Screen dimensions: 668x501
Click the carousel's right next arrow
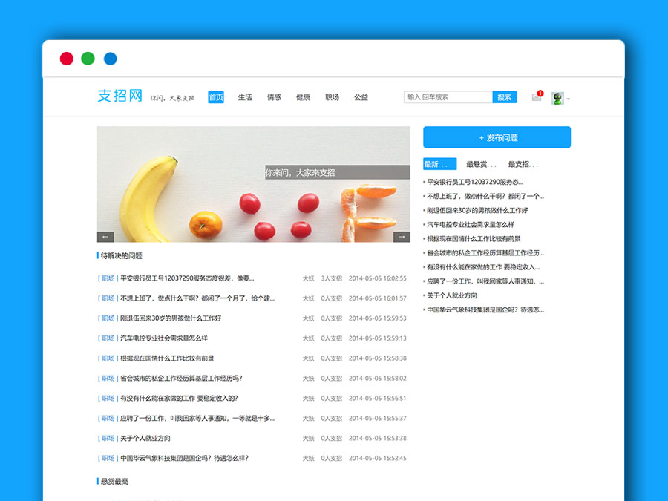[x=402, y=235]
